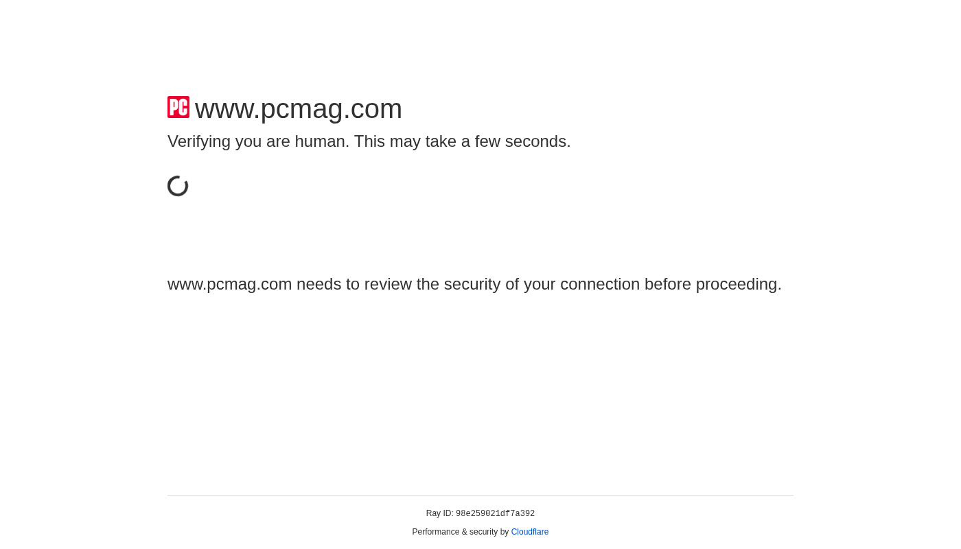Click the horizontal divider above the footer
The height and width of the screenshot is (549, 961).
[x=480, y=495]
